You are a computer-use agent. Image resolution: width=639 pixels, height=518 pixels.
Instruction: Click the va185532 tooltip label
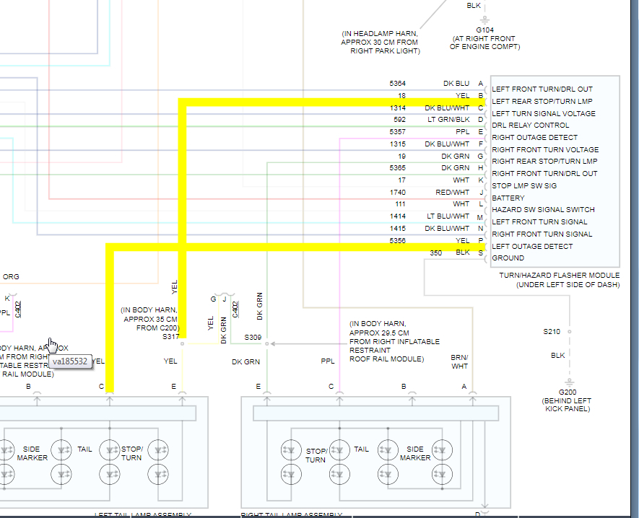(70, 361)
